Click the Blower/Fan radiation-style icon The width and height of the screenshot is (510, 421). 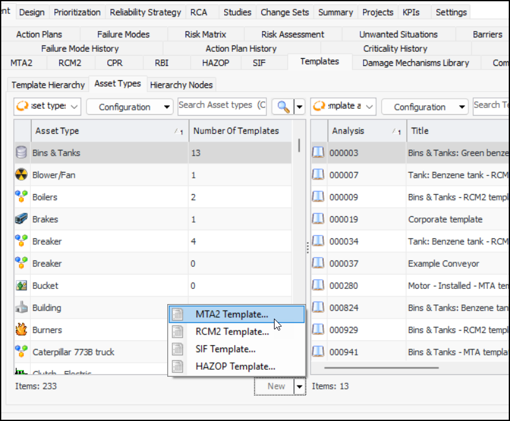point(22,175)
